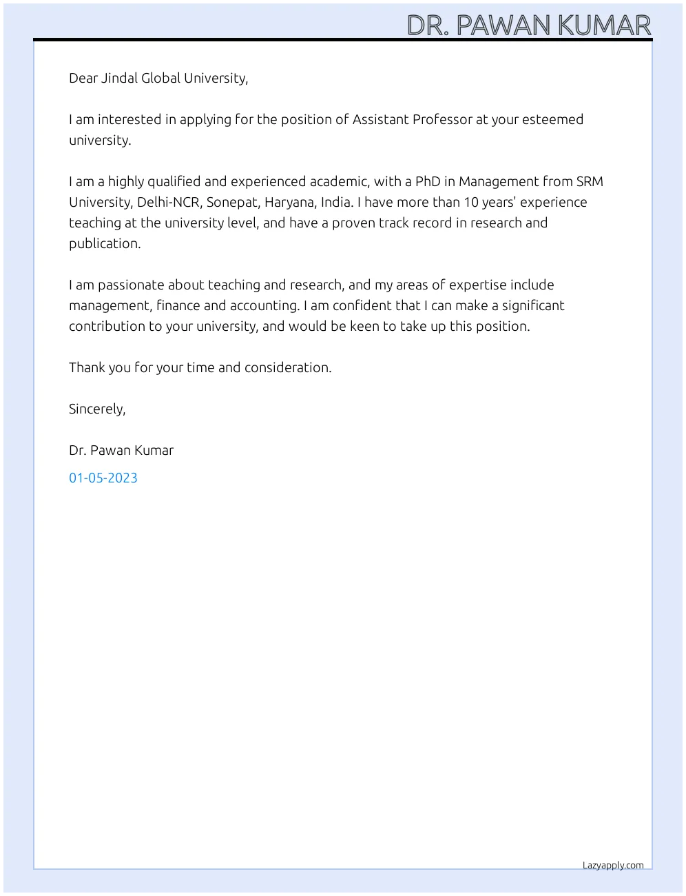
Task: Click the SRM text in second paragraph
Action: point(589,181)
